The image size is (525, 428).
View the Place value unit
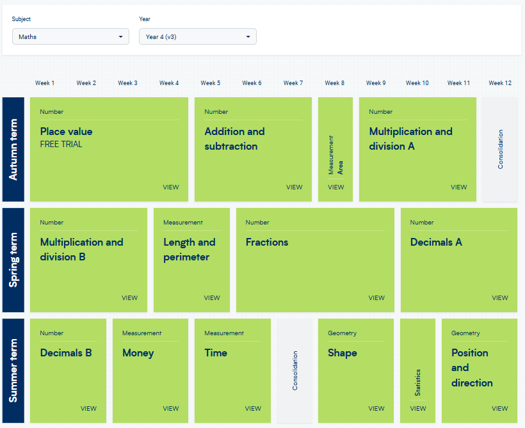(x=171, y=187)
